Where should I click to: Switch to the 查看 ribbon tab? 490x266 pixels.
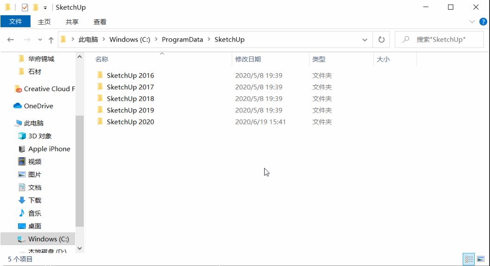tap(100, 22)
